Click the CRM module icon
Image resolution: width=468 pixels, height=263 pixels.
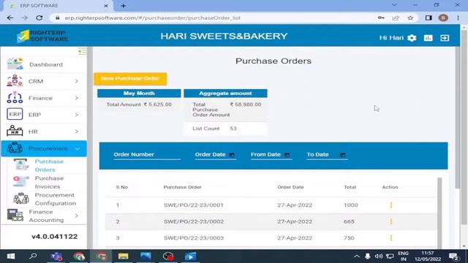click(15, 81)
